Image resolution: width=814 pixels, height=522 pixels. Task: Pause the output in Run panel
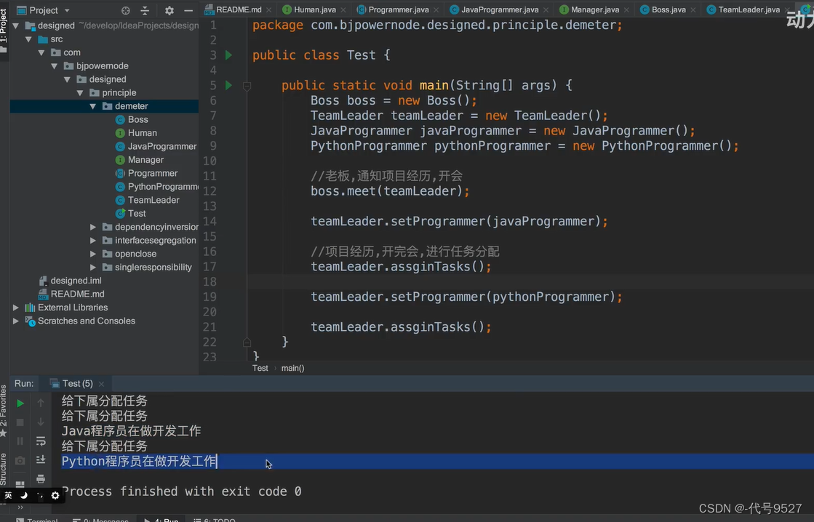coord(20,441)
